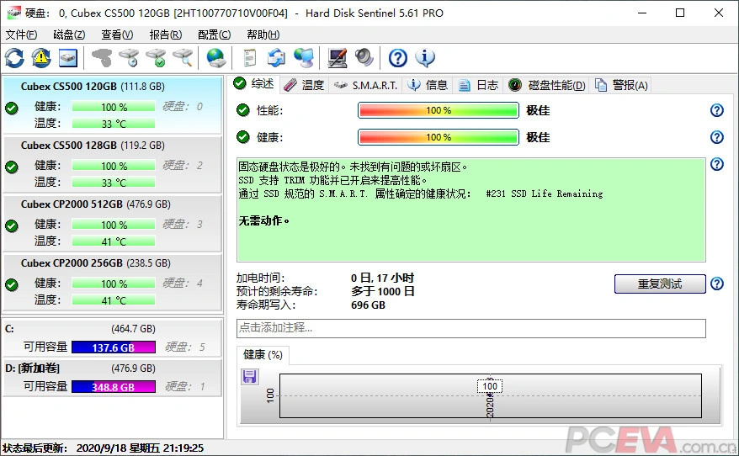Click the blue refresh arrows toolbar icon
Image resolution: width=739 pixels, height=456 pixels.
click(x=14, y=57)
